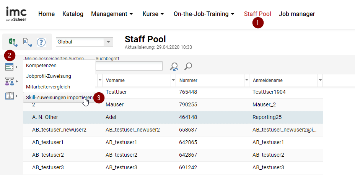Expand the On-the-Job-Training menu
The image size is (355, 175).
[x=204, y=14]
